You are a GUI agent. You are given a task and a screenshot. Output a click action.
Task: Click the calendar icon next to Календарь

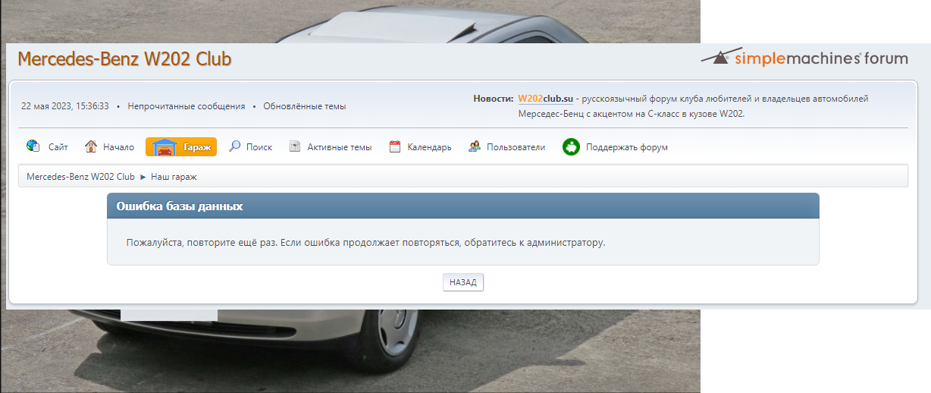point(395,146)
